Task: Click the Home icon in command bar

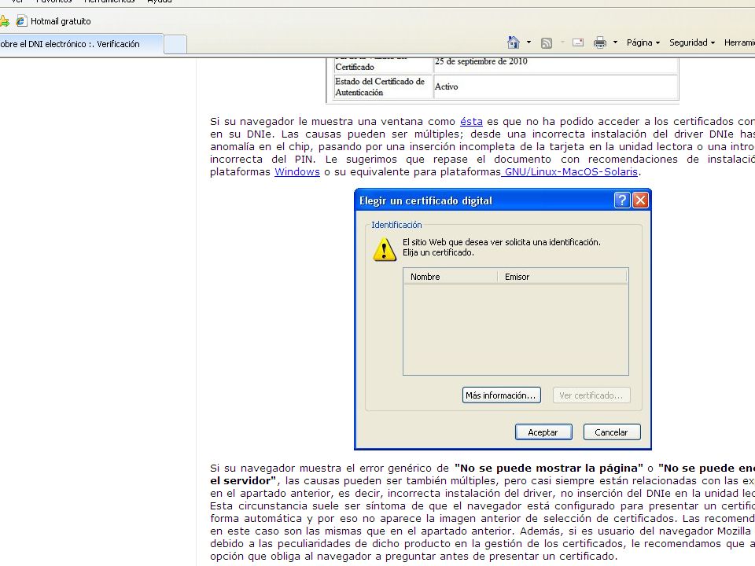Action: (x=514, y=42)
